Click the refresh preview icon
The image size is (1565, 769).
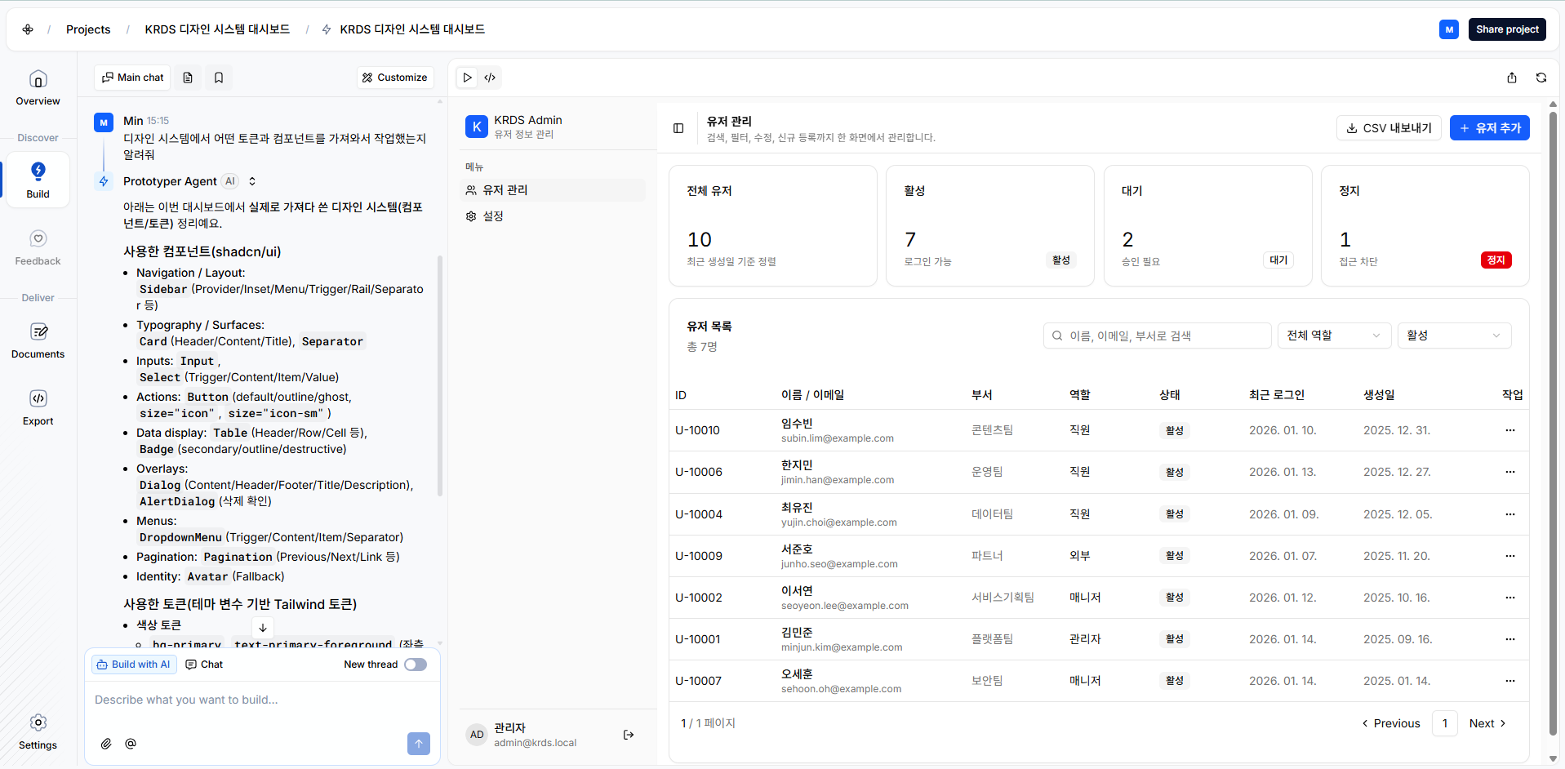pyautogui.click(x=1541, y=78)
